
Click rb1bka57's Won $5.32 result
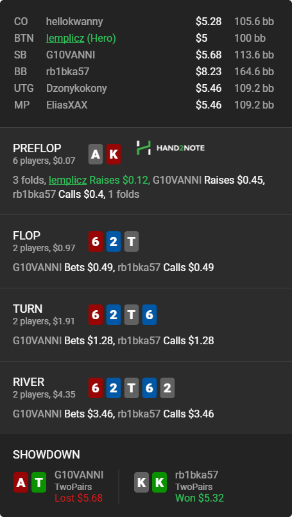[x=200, y=498]
